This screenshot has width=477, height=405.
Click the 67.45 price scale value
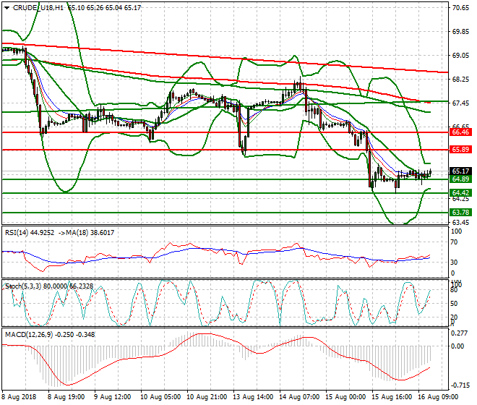[x=460, y=103]
